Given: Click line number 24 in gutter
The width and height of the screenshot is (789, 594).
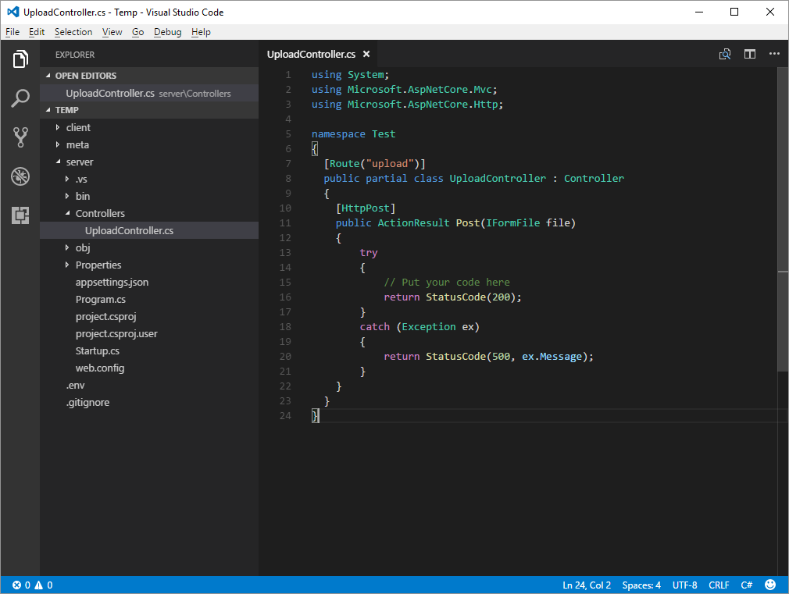Looking at the screenshot, I should pos(285,415).
